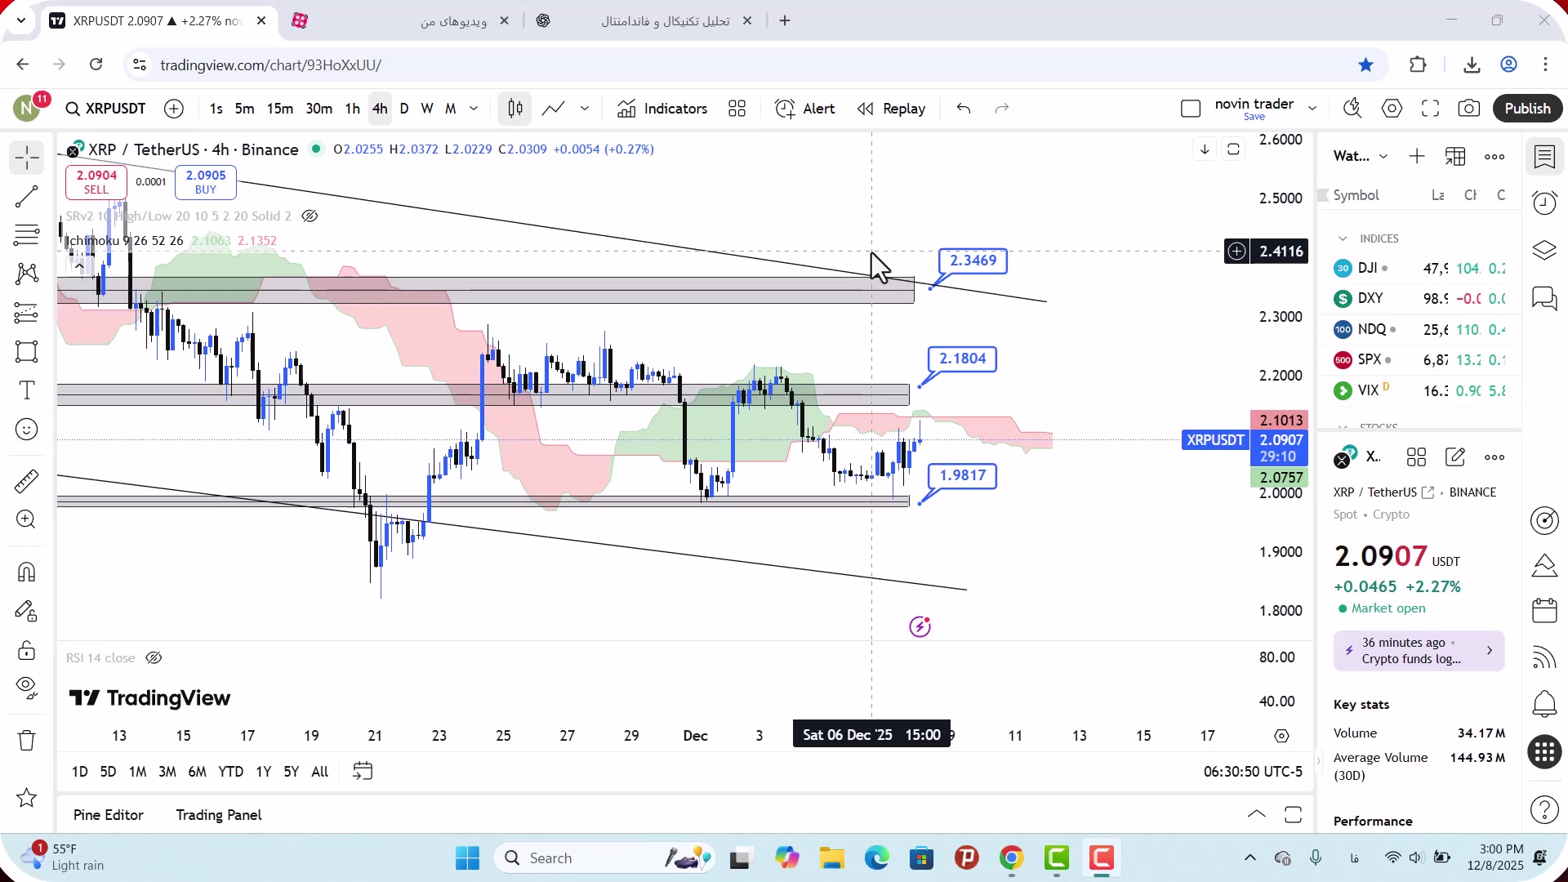Open chart settings hexagon icon
The height and width of the screenshot is (882, 1568).
click(x=1392, y=109)
